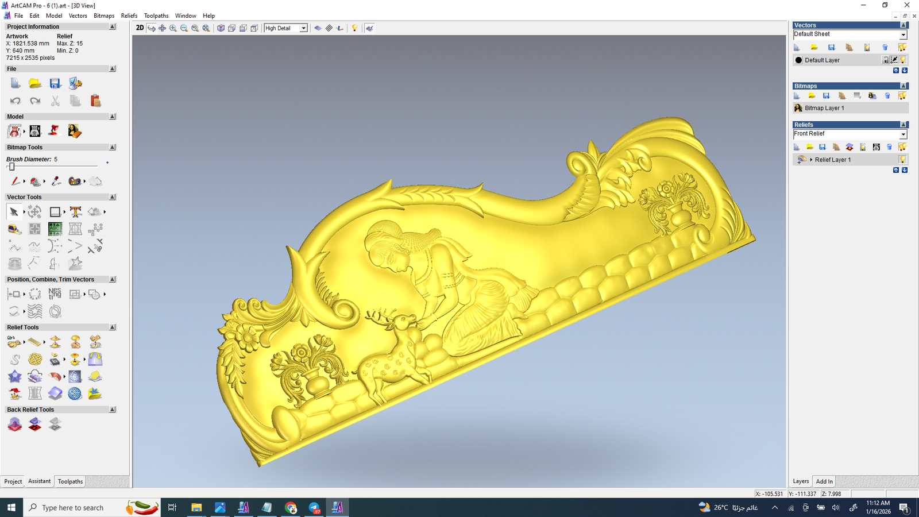Toggle visibility bulb of Default Layer

(903, 60)
